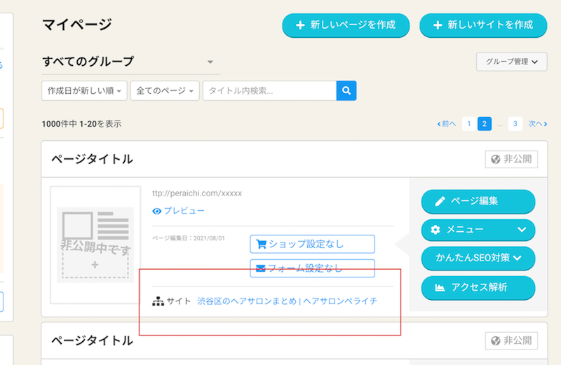Open the すべてのグループ group dropdown

(x=130, y=62)
